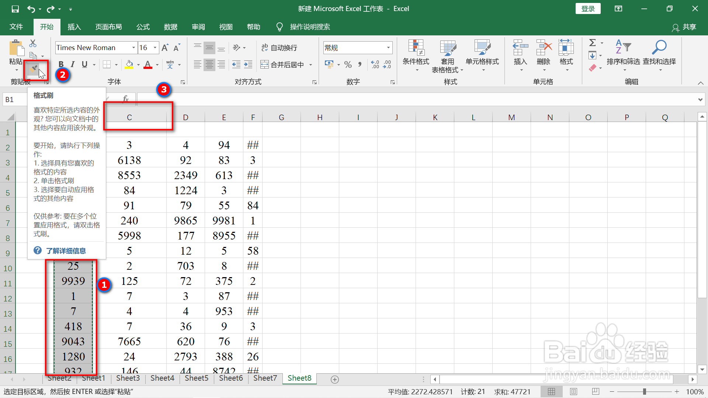Expand the formula bar

(x=700, y=99)
